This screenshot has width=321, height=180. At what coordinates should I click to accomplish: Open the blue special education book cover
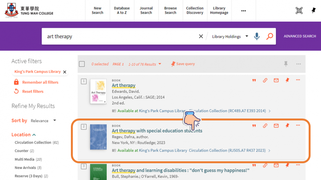point(98,137)
